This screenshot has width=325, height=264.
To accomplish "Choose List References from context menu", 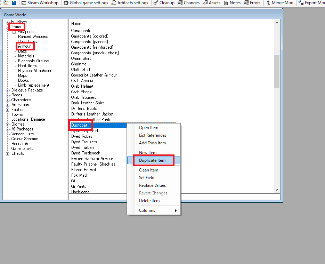I will [154, 135].
